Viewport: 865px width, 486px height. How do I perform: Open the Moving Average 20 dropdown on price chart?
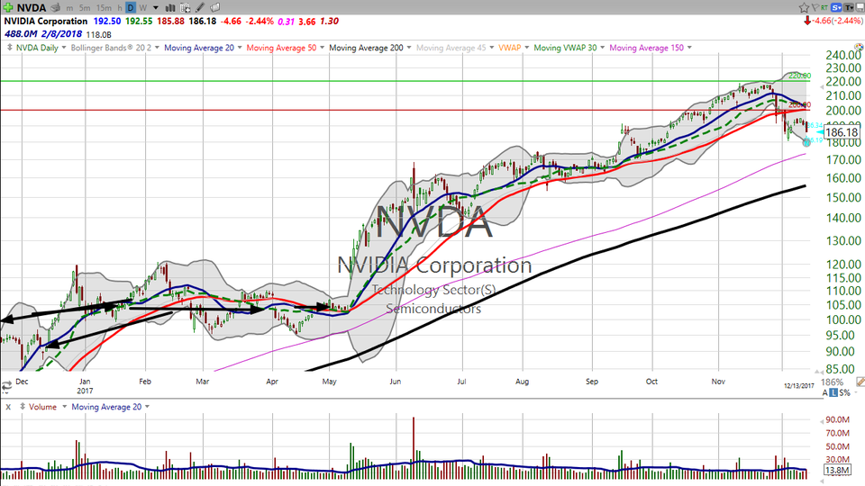240,48
